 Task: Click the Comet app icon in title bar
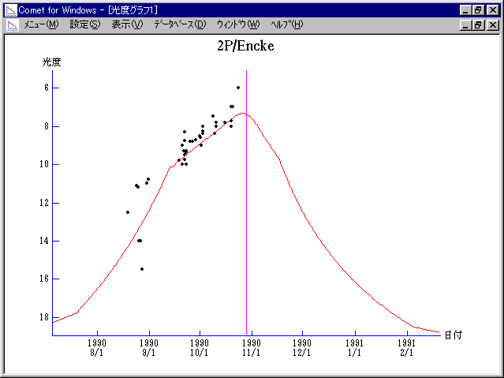11,10
